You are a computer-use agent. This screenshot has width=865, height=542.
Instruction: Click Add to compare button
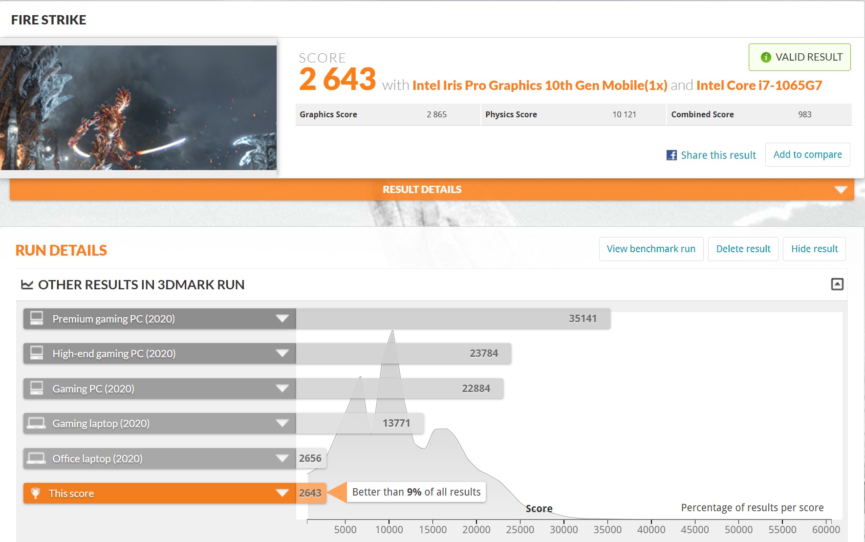click(x=807, y=154)
